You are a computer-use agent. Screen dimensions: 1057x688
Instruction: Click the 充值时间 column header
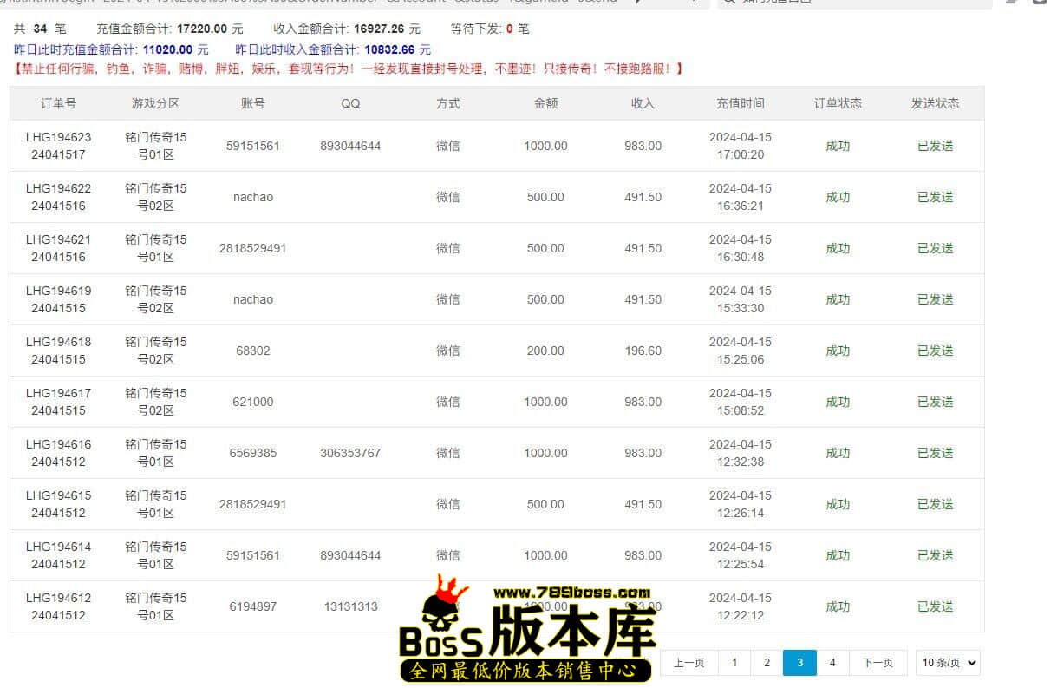click(x=740, y=103)
